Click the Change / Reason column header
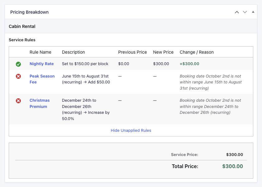The width and height of the screenshot is (262, 187). pos(197,52)
